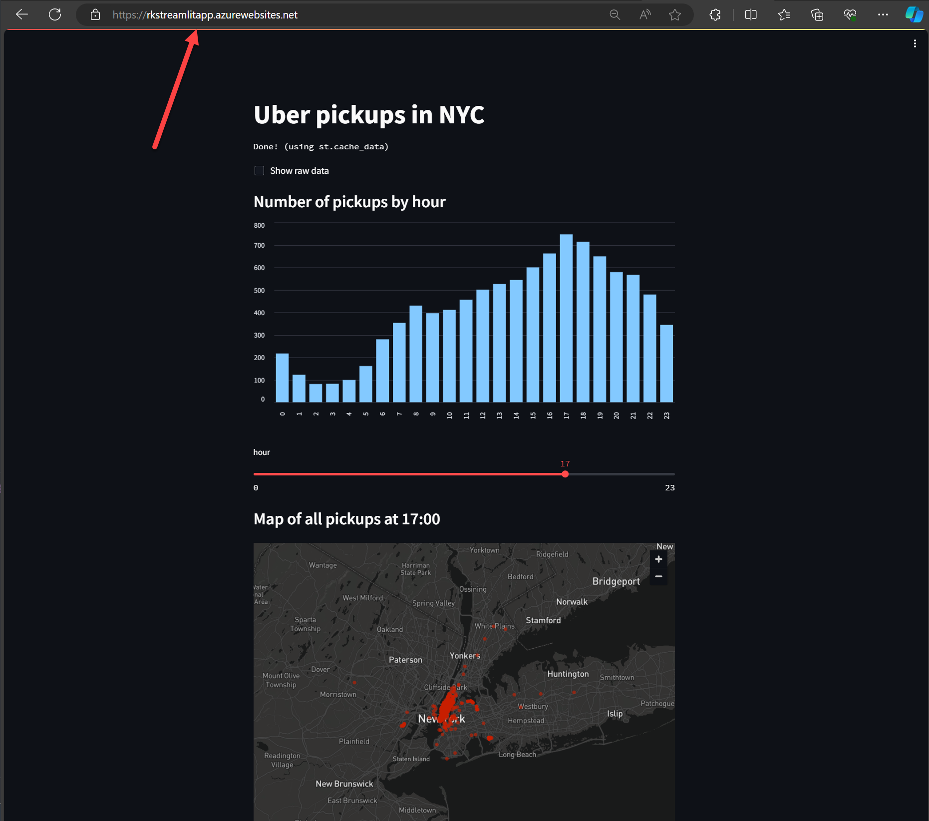Enable the Show raw data checkbox
This screenshot has width=929, height=821.
pyautogui.click(x=259, y=171)
